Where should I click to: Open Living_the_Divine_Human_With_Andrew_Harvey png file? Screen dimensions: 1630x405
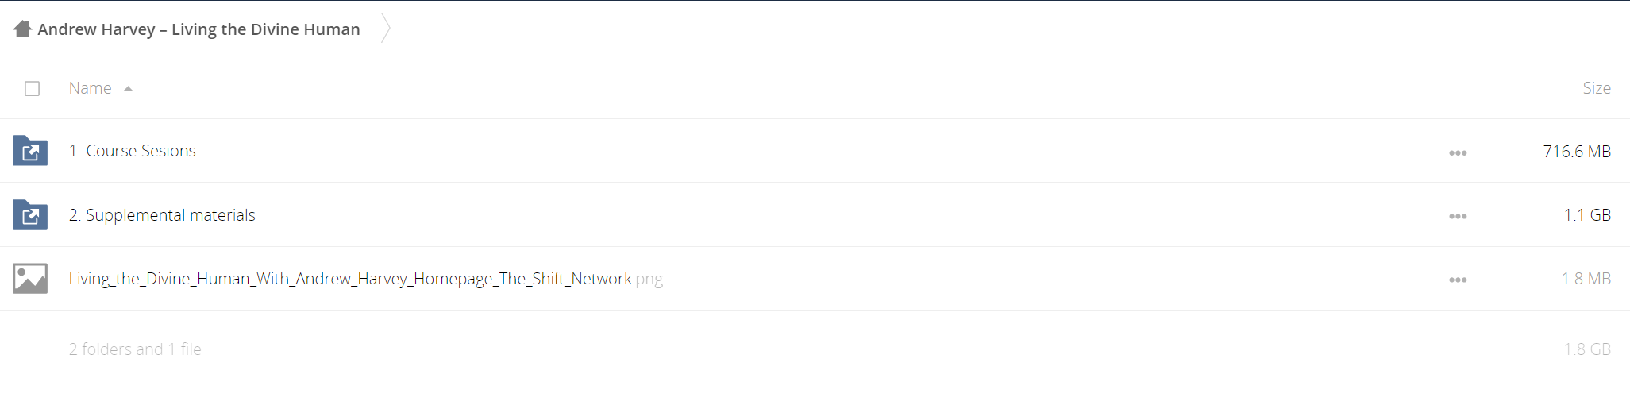(x=365, y=279)
